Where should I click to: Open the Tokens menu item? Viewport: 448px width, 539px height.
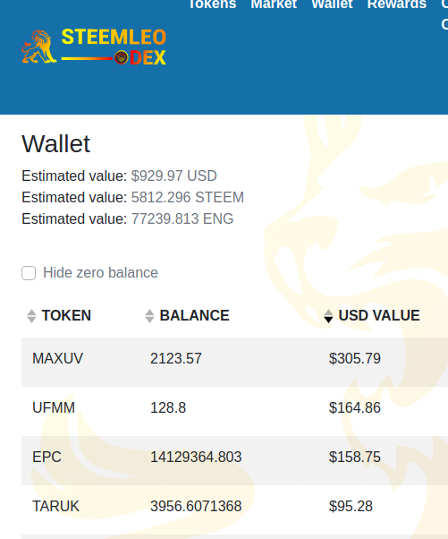coord(213,4)
